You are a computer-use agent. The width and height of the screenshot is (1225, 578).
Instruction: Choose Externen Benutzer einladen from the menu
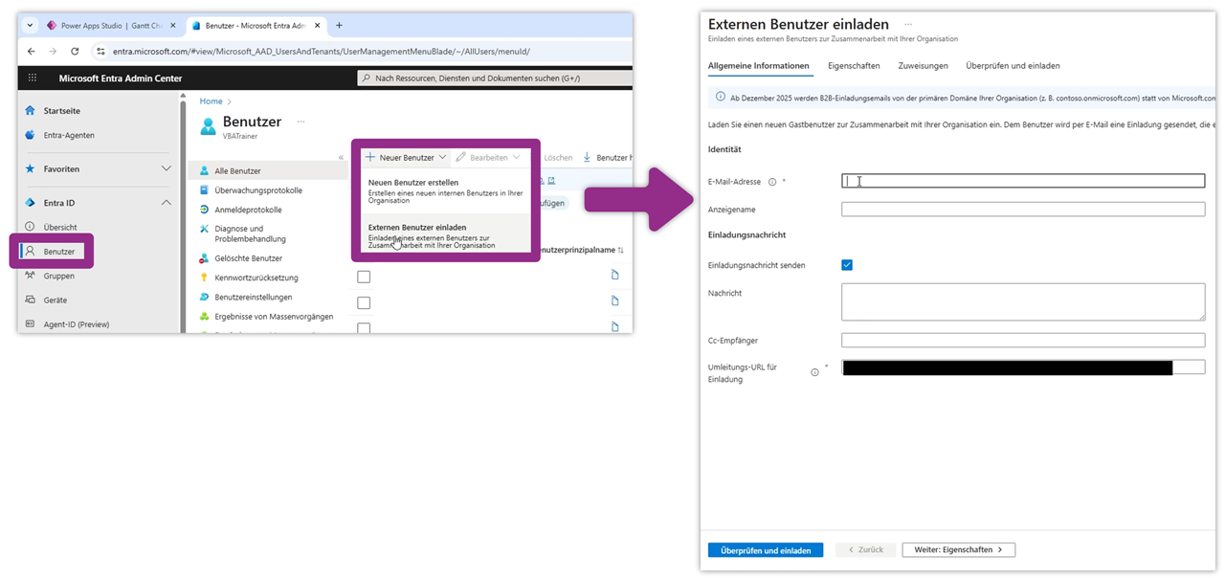tap(446, 234)
